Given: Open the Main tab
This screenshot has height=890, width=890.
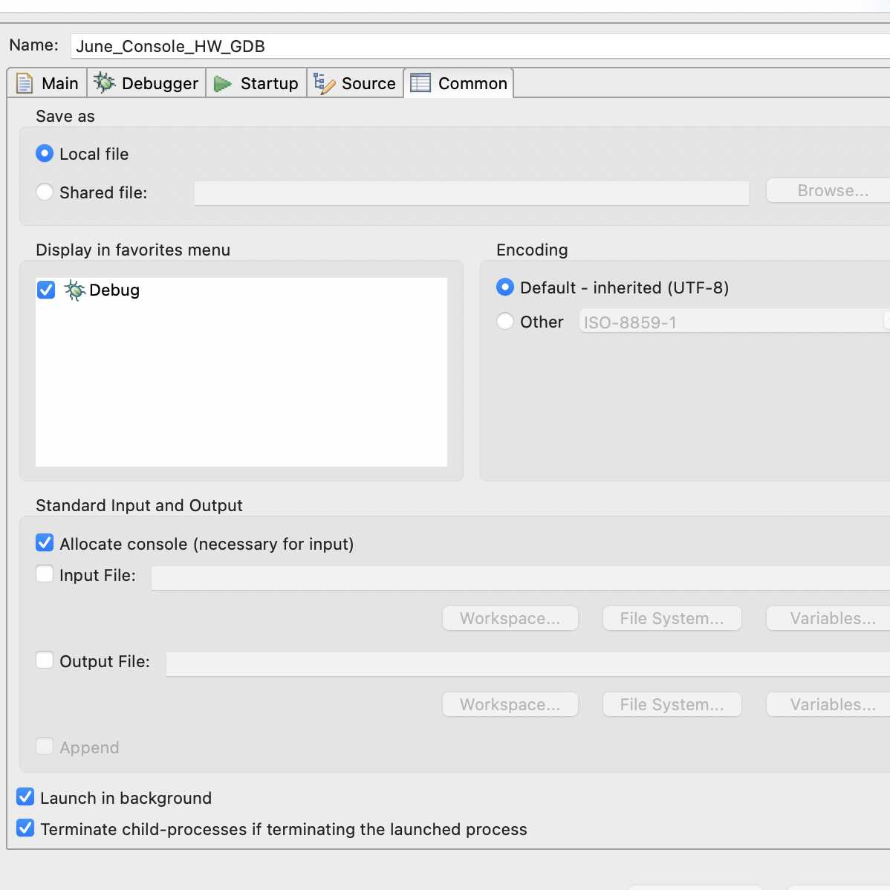Looking at the screenshot, I should (x=48, y=83).
